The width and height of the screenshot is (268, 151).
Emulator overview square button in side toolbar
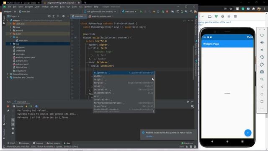click(x=262, y=102)
